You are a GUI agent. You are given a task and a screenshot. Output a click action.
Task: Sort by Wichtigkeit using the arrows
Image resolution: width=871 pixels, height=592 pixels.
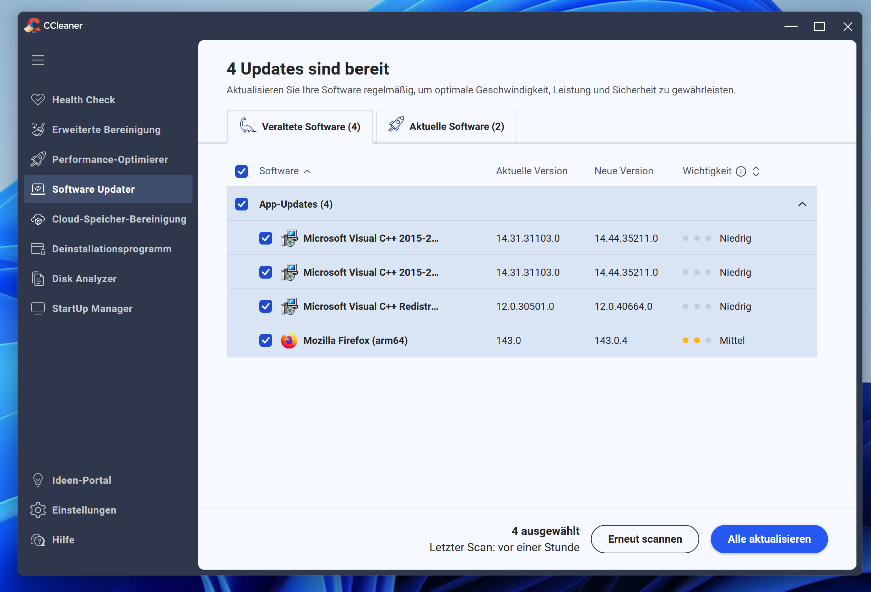point(756,171)
